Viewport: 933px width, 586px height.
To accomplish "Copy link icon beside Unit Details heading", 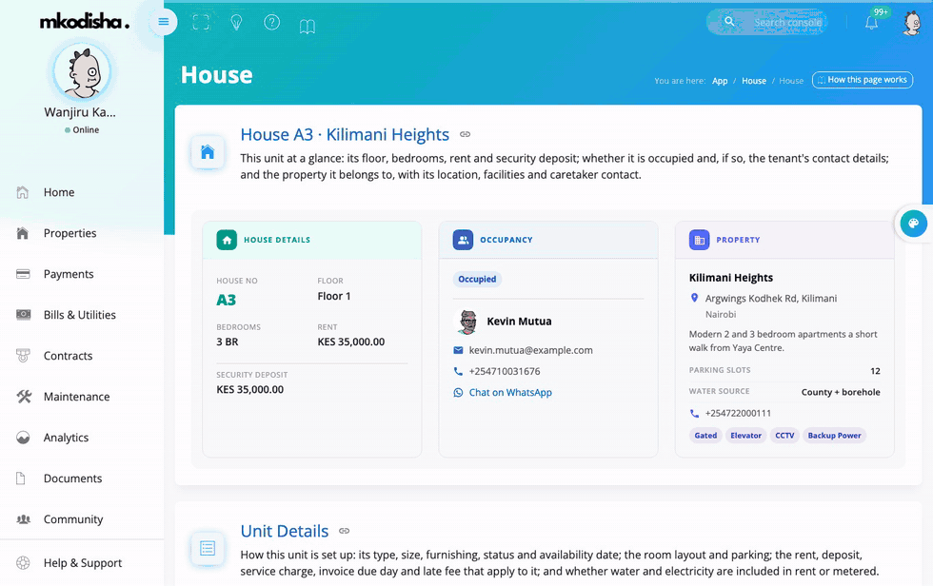I will tap(344, 531).
